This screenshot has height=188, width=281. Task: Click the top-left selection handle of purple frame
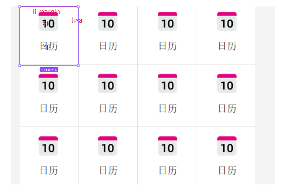click(x=20, y=7)
